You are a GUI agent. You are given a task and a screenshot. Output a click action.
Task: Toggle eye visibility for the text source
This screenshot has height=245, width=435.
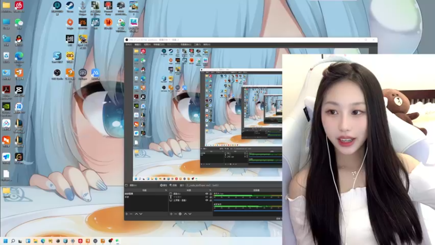207,197
